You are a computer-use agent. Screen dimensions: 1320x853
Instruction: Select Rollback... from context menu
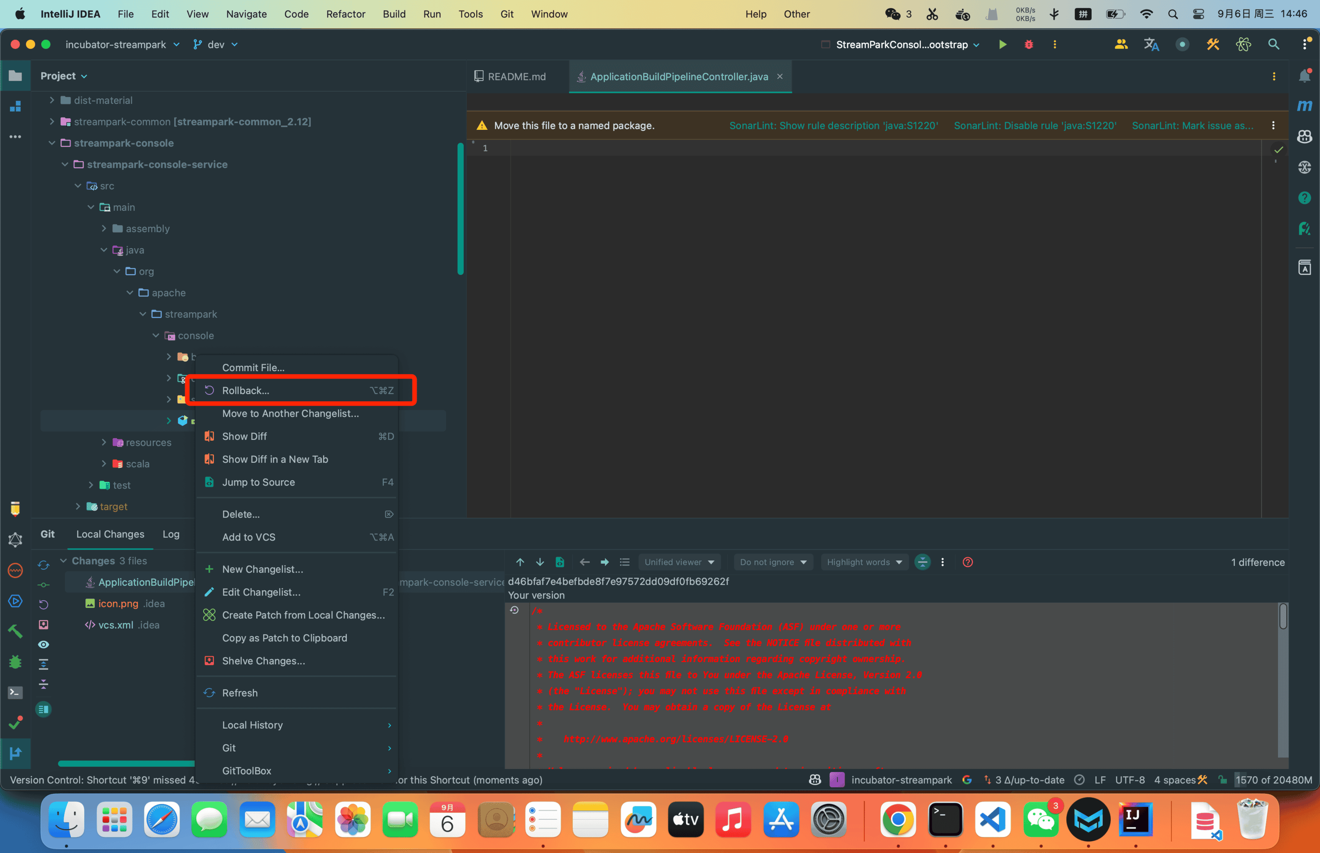(x=245, y=391)
